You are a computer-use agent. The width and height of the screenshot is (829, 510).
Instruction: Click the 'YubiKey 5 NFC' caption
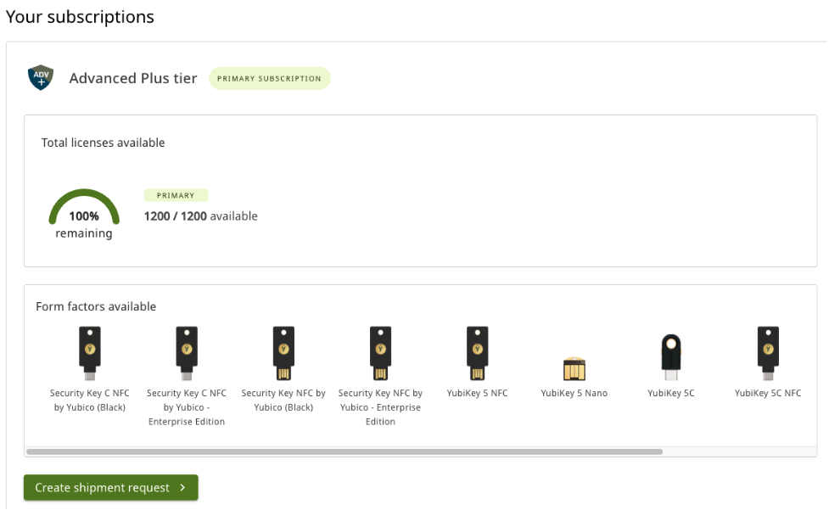click(477, 393)
